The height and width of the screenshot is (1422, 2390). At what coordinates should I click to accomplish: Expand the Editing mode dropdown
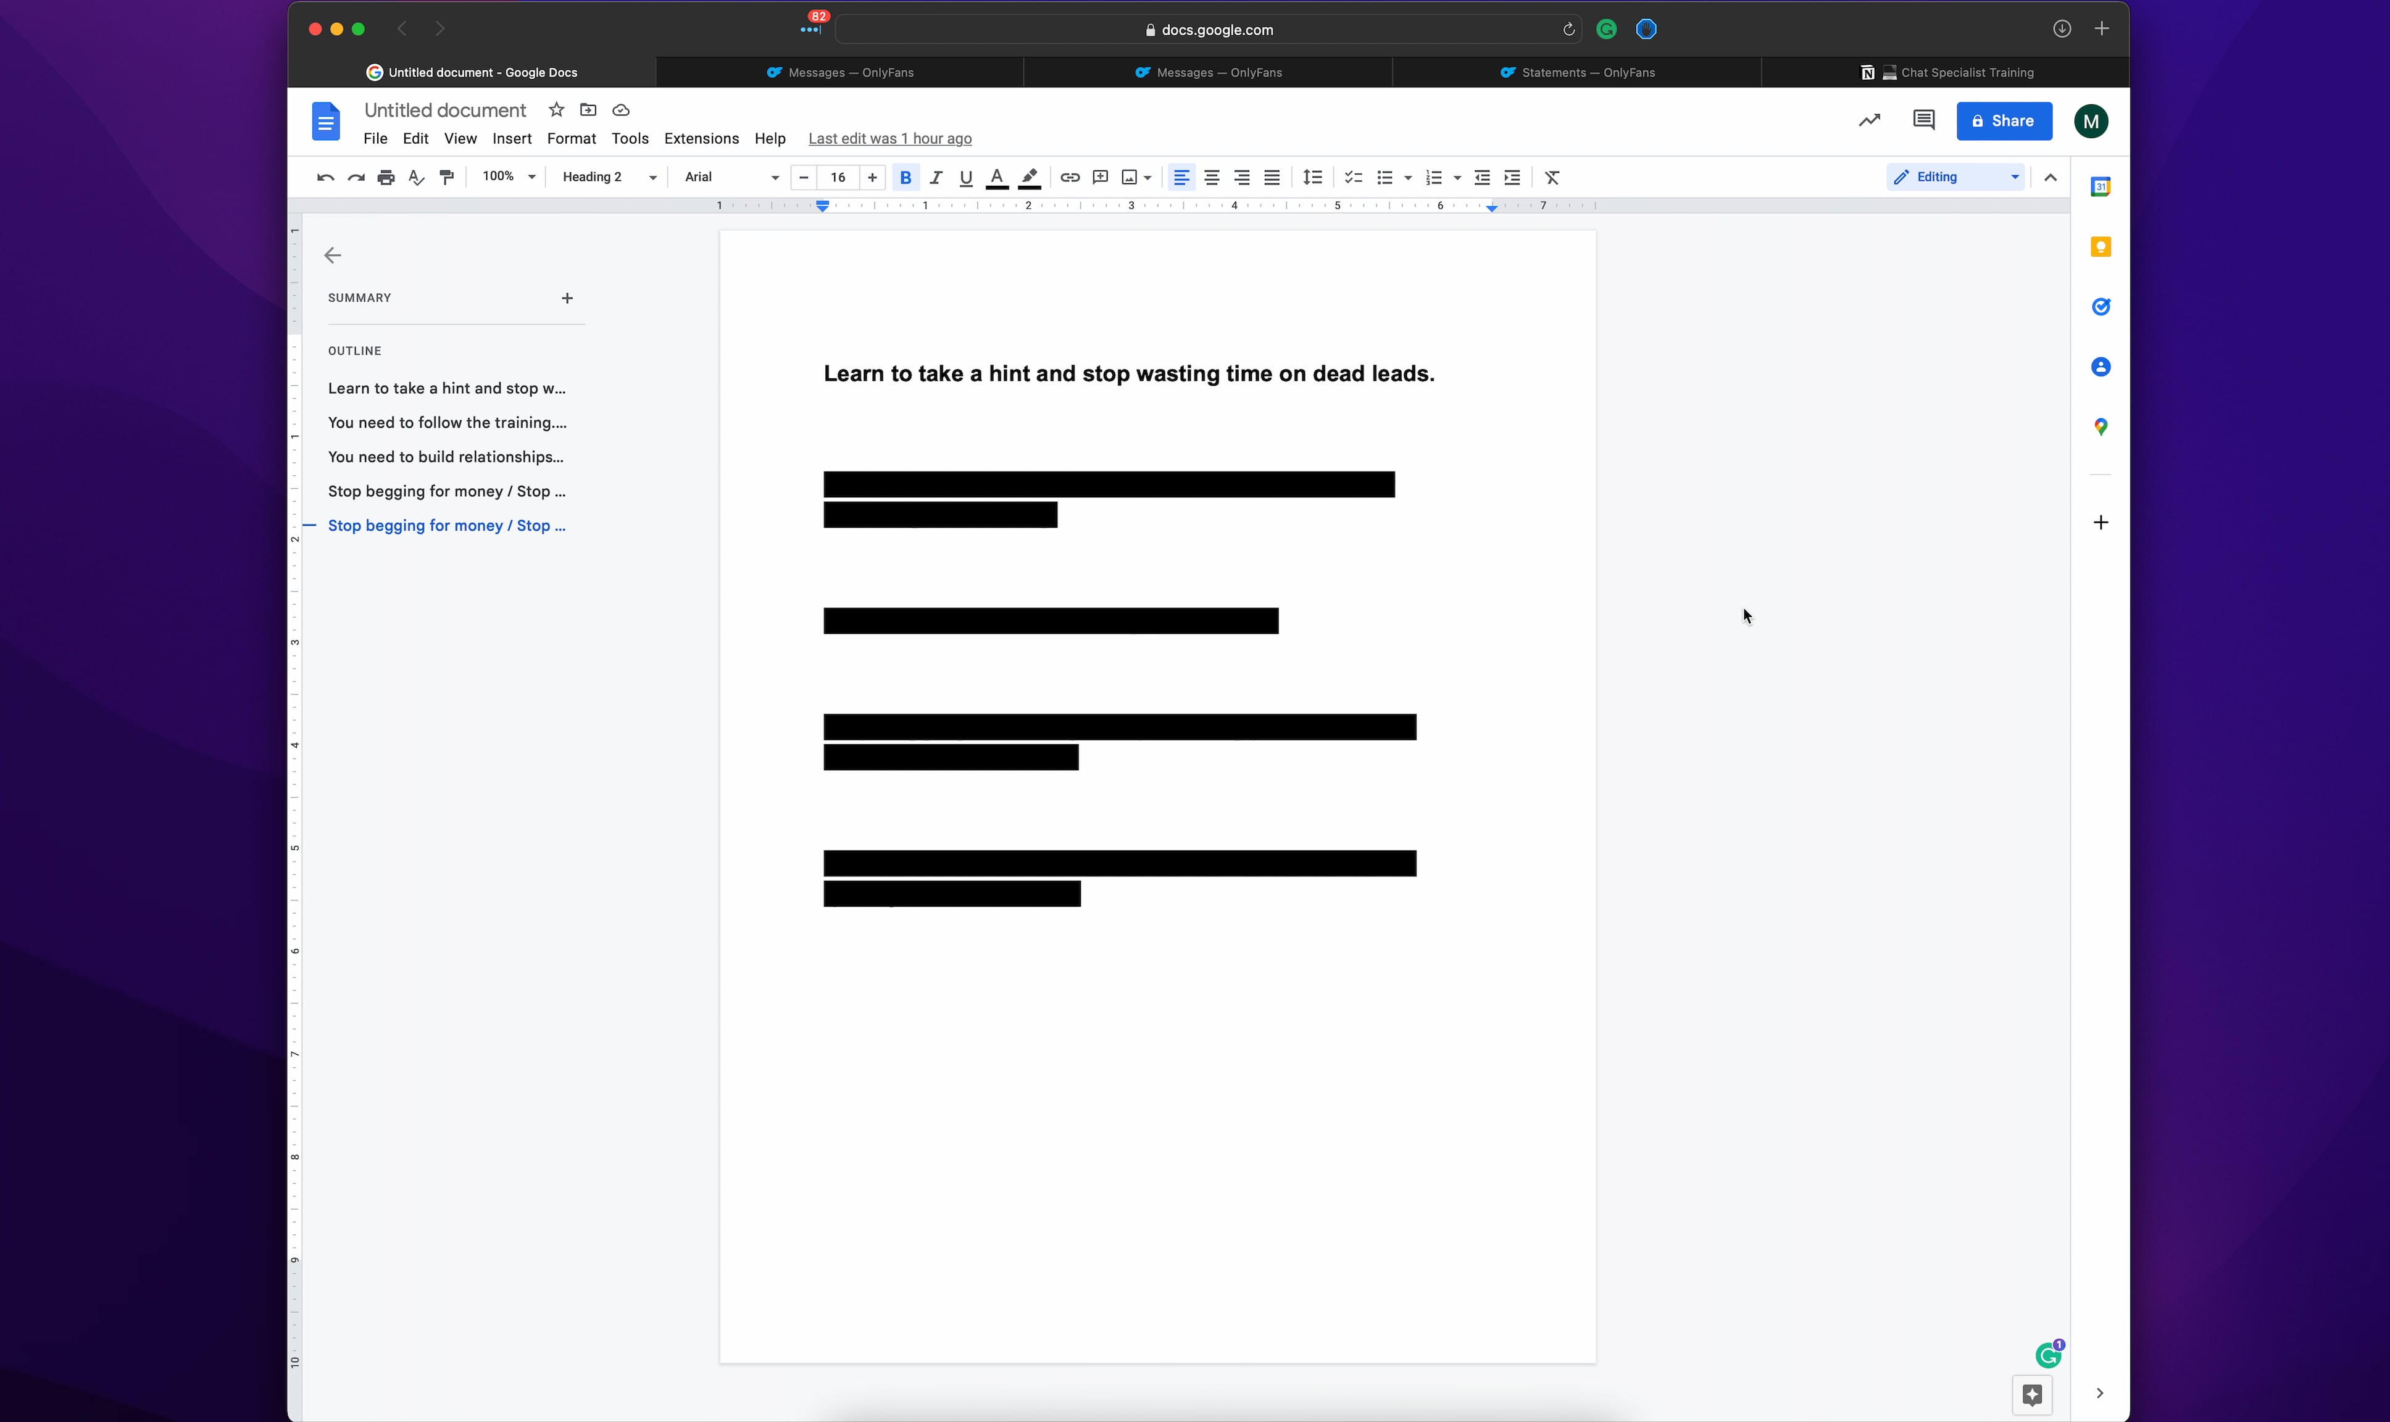pos(1955,177)
